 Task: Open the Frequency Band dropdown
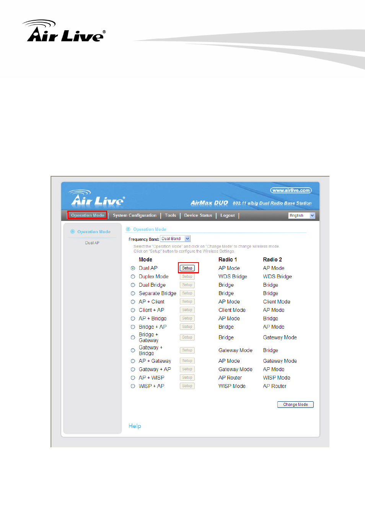pyautogui.click(x=175, y=239)
